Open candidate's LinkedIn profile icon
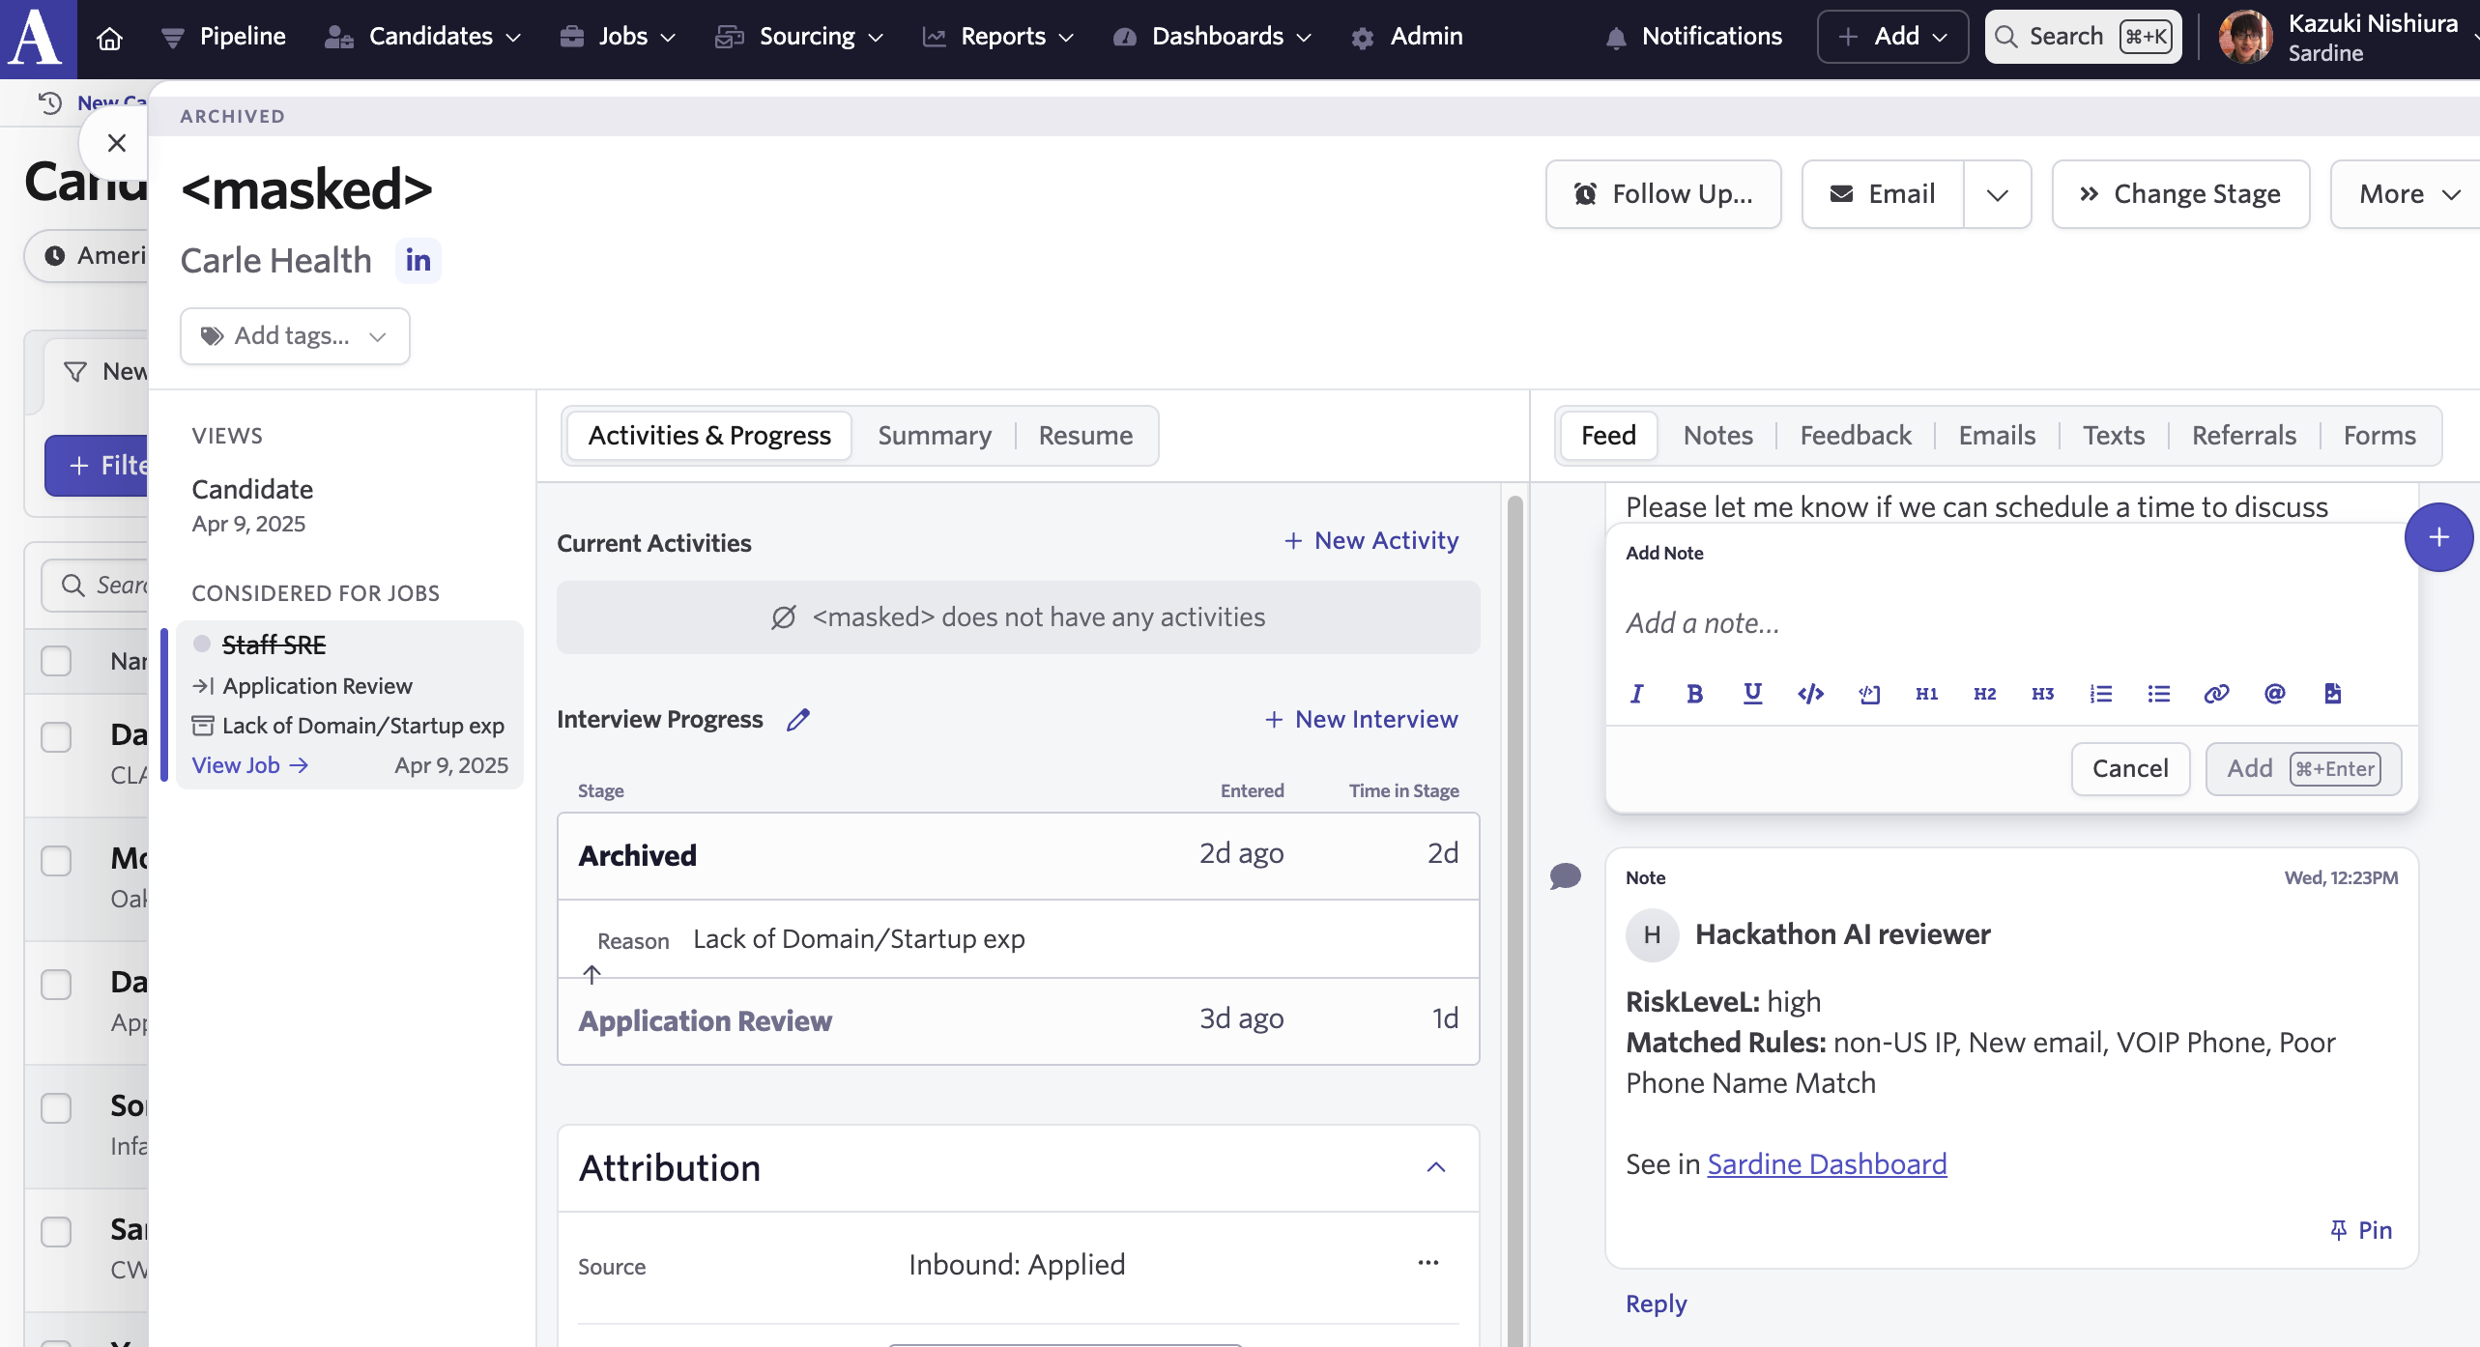Screen dimensions: 2480x1347 click(418, 261)
